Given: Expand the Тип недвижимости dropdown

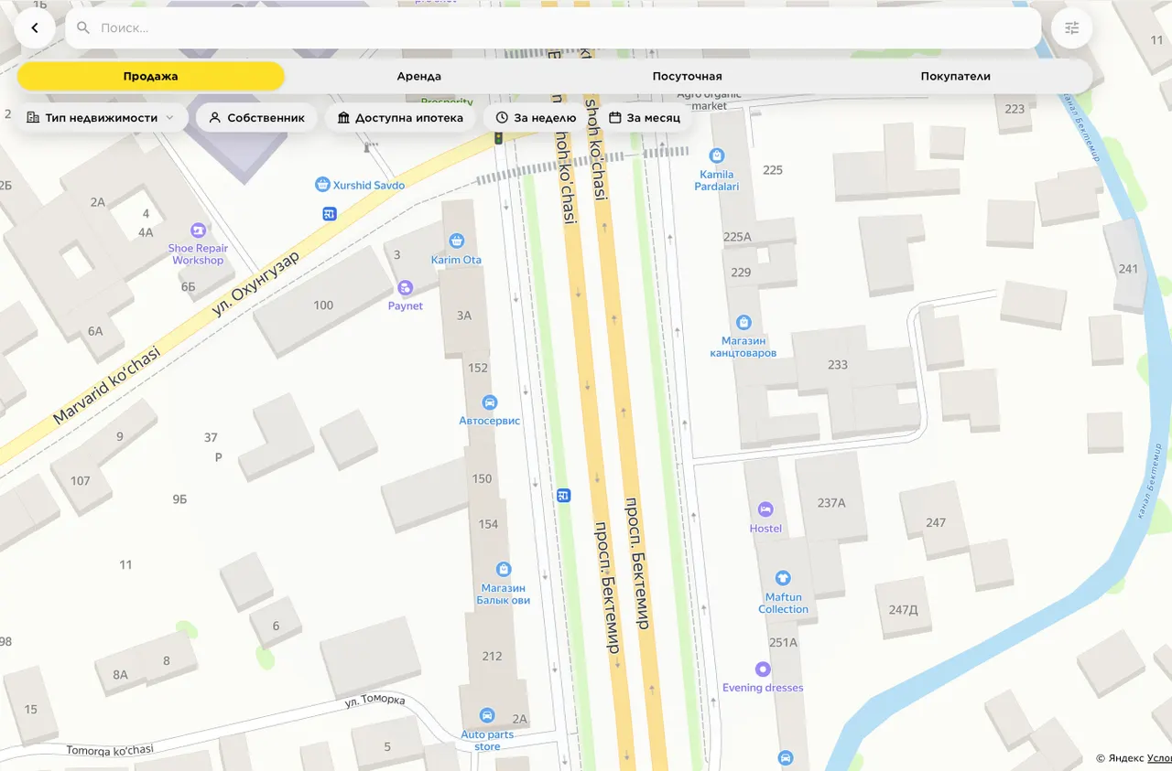Looking at the screenshot, I should pyautogui.click(x=100, y=118).
